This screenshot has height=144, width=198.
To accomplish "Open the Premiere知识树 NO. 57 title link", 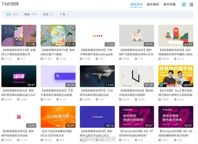I will pyautogui.click(x=136, y=133).
